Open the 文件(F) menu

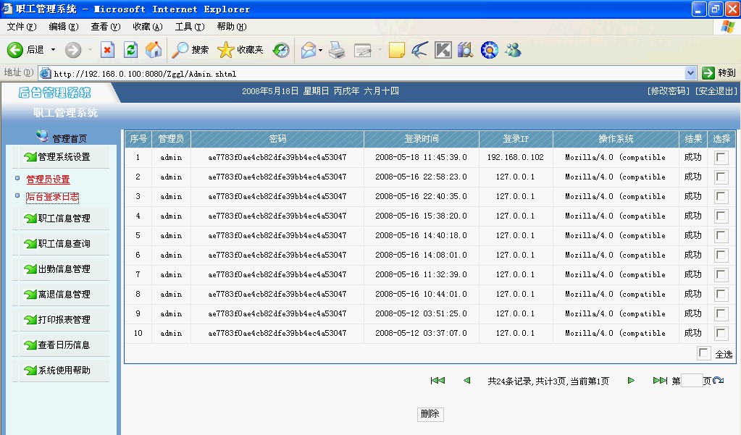21,27
